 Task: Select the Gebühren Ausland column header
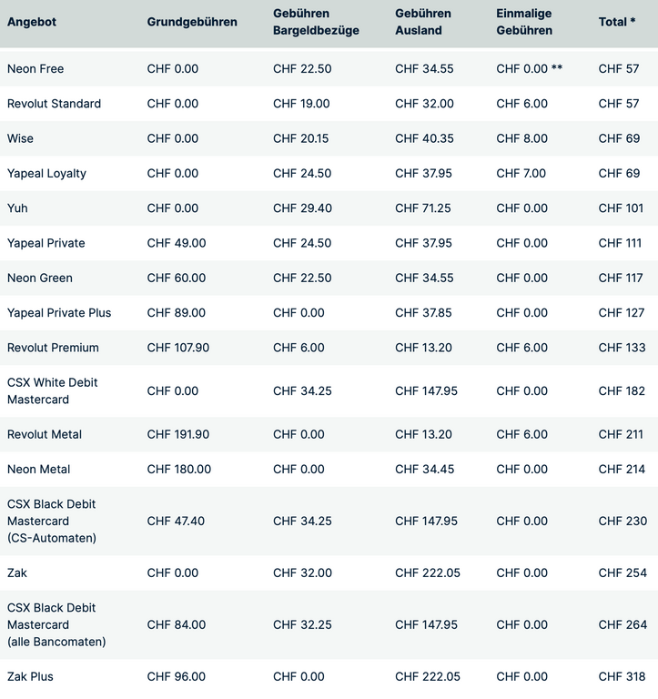point(423,22)
